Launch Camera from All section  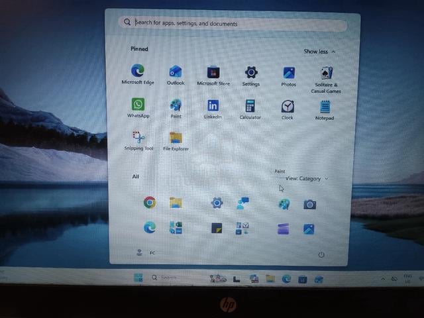coord(309,205)
